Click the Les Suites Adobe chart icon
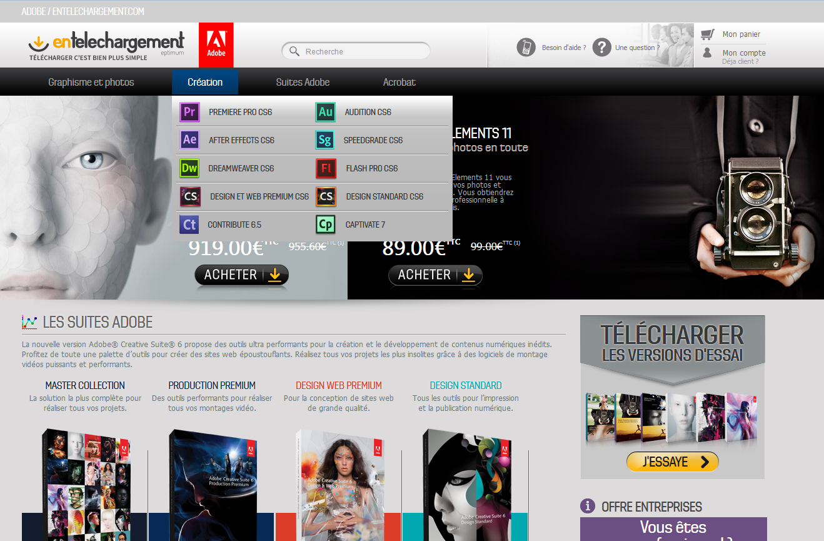 tap(29, 322)
